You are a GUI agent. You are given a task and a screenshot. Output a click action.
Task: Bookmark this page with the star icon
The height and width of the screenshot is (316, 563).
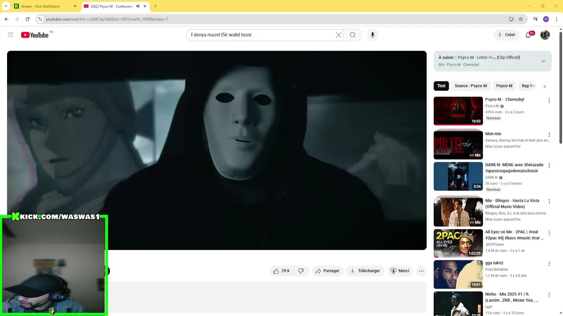[x=521, y=19]
